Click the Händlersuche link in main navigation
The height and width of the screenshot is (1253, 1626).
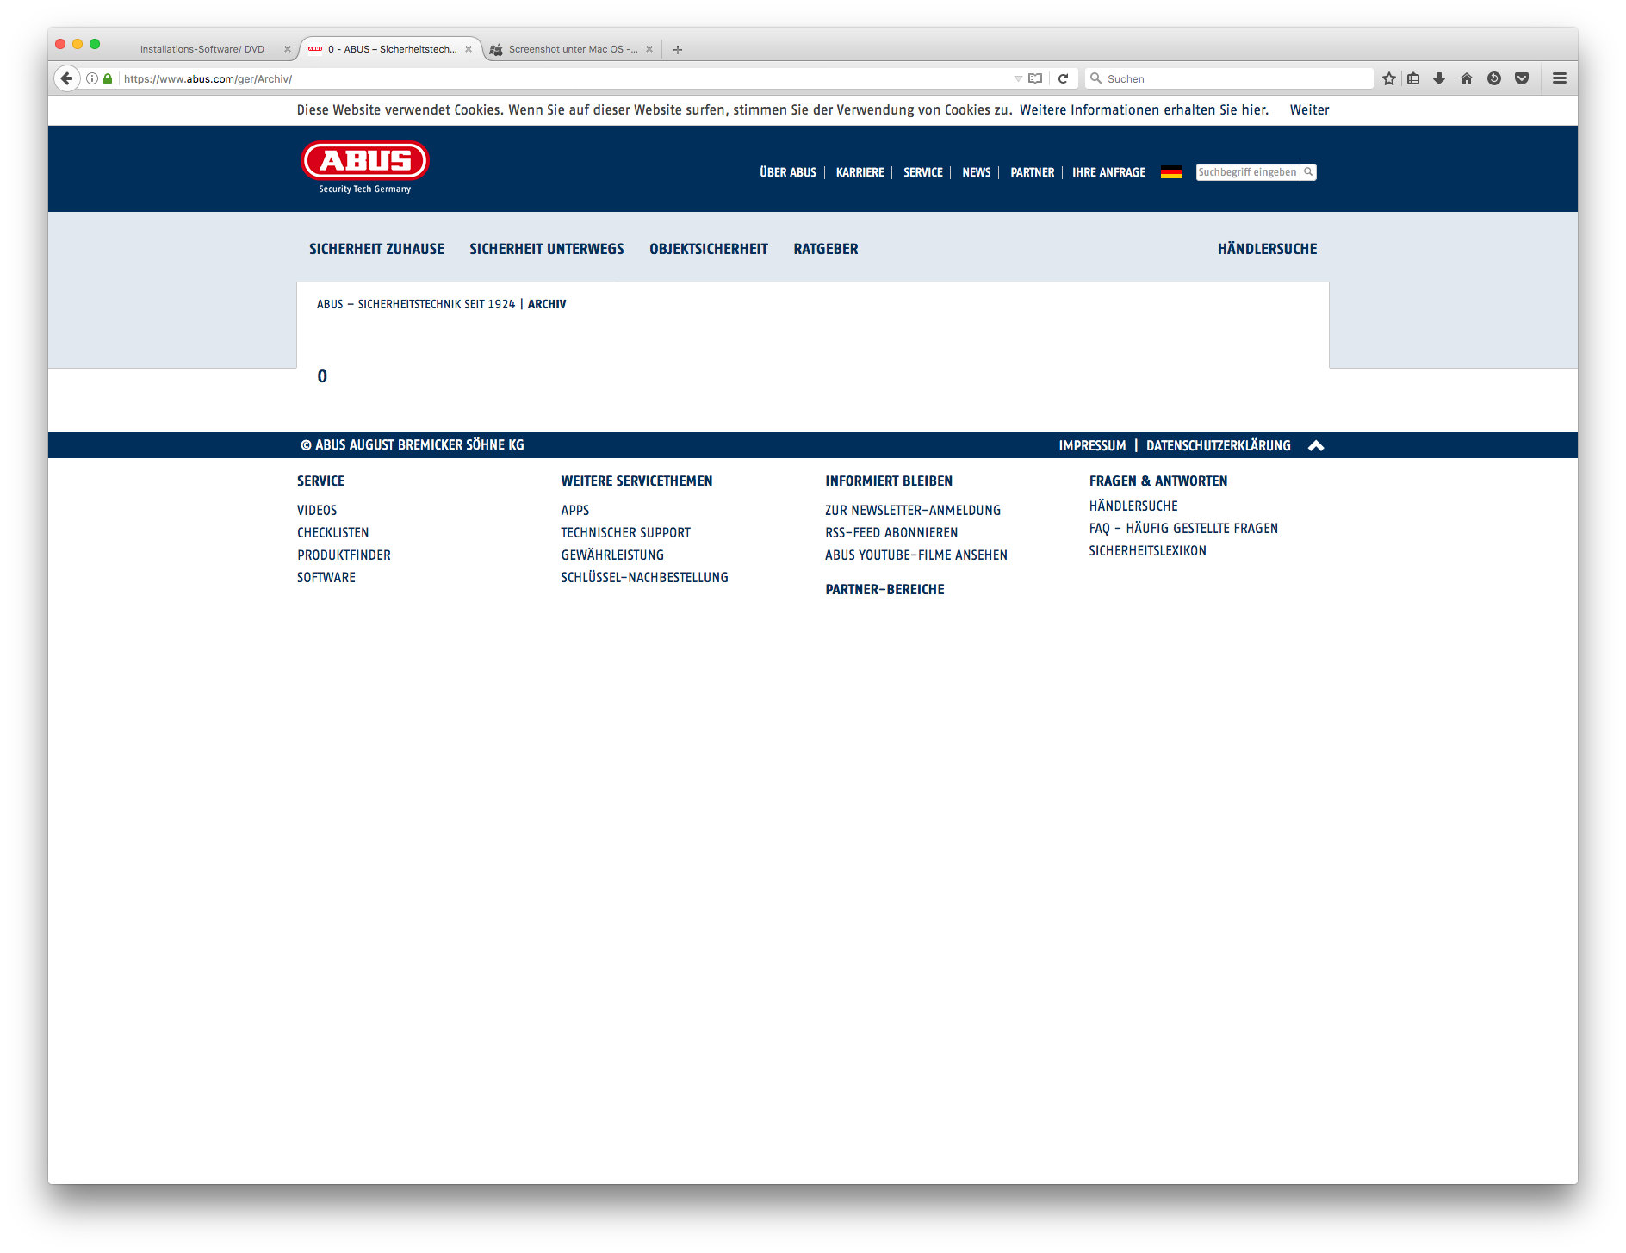point(1267,249)
